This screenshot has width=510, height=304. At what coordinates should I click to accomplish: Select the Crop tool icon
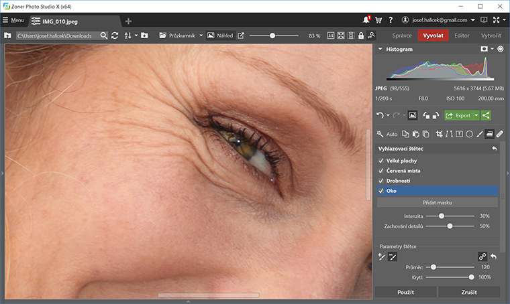[x=440, y=134]
